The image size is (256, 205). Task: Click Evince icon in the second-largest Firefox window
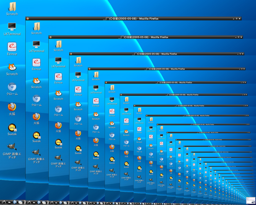[58, 77]
